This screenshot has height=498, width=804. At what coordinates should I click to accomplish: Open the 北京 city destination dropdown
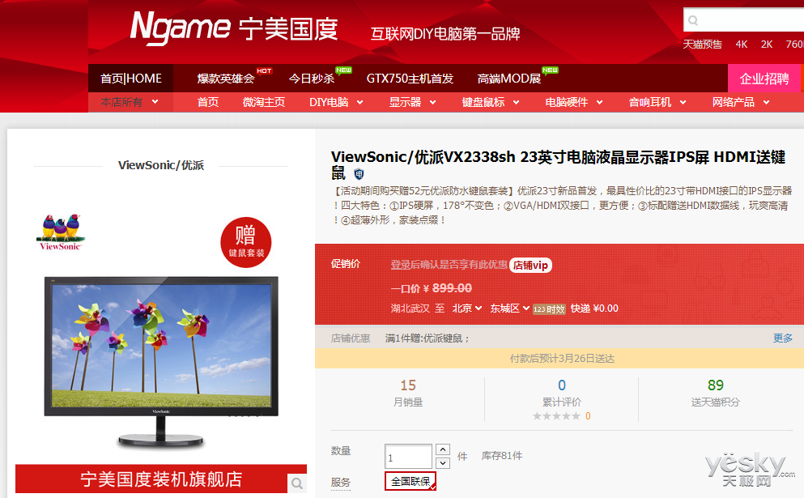click(x=466, y=309)
